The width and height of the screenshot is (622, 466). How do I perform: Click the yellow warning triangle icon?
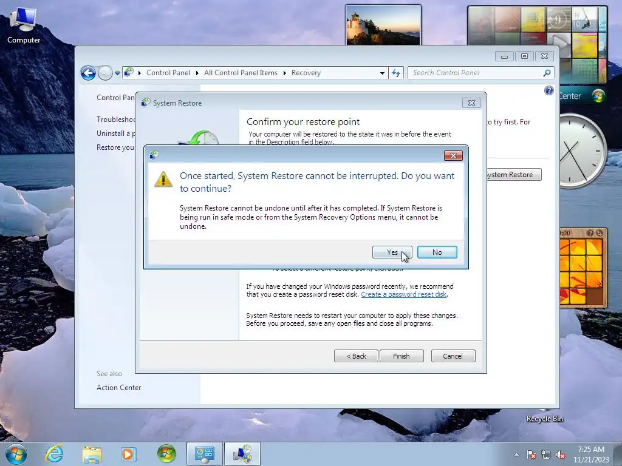163,179
